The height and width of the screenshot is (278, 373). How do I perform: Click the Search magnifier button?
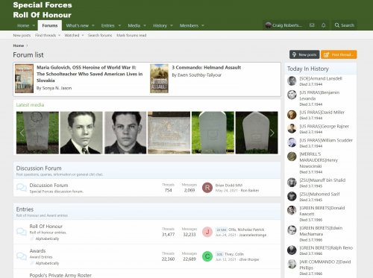pos(345,25)
